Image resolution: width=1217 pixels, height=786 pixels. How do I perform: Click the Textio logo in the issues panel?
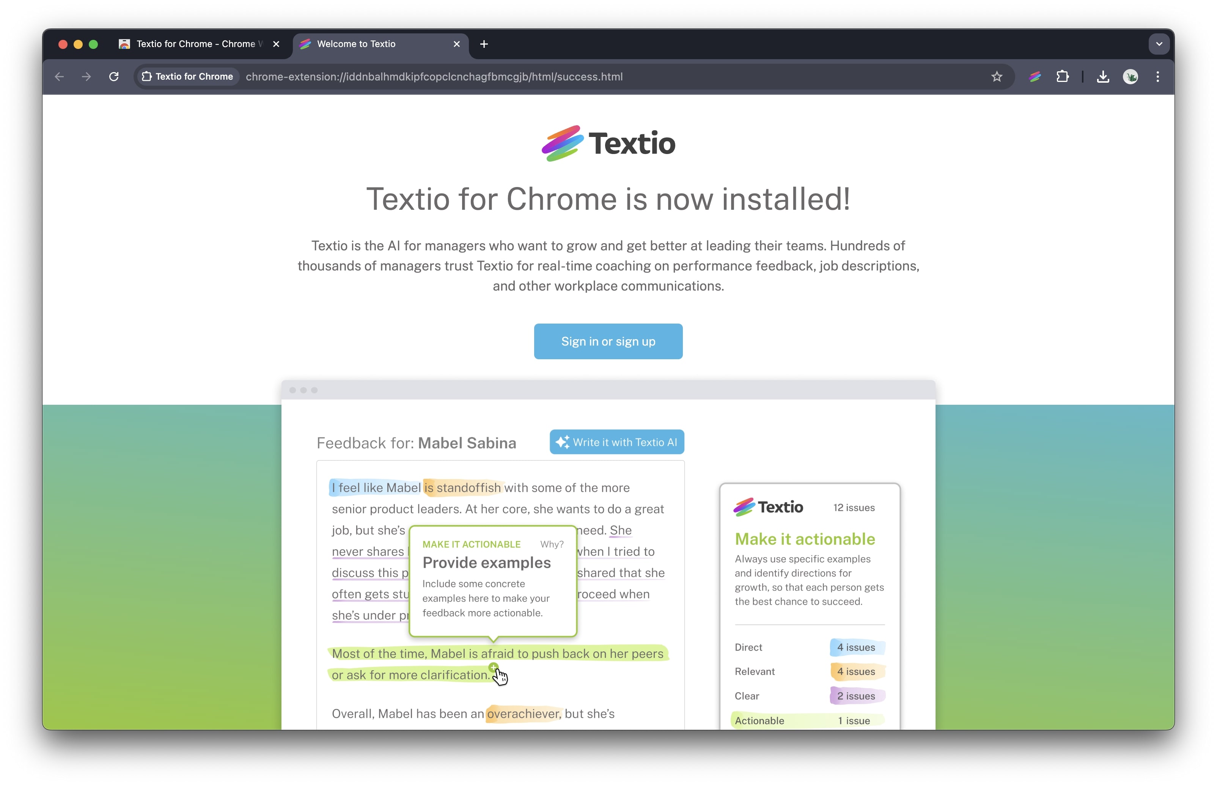[767, 507]
